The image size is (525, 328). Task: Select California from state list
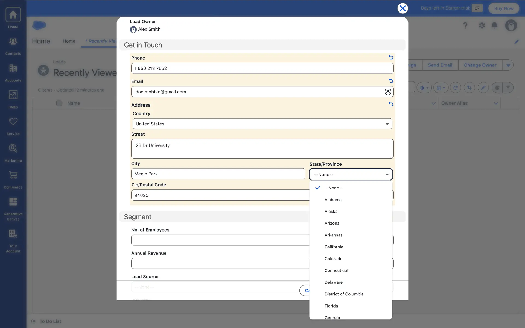point(334,247)
